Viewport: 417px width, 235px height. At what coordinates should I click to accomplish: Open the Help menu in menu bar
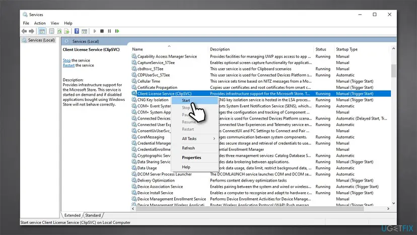(68, 23)
